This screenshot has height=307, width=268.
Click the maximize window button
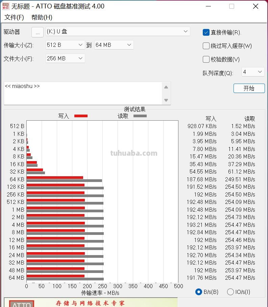[232, 6]
